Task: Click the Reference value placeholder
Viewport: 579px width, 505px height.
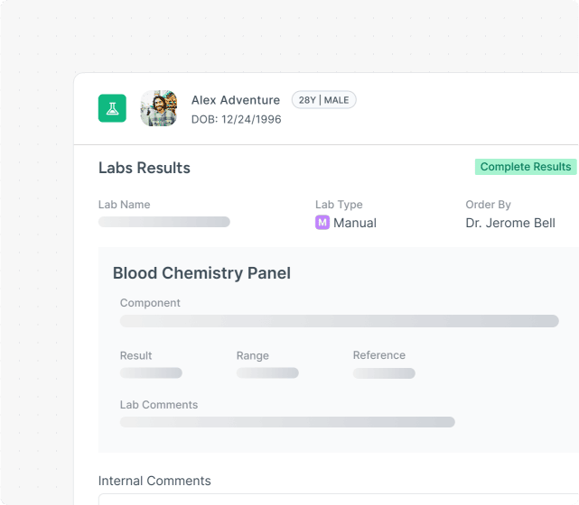Action: point(384,373)
